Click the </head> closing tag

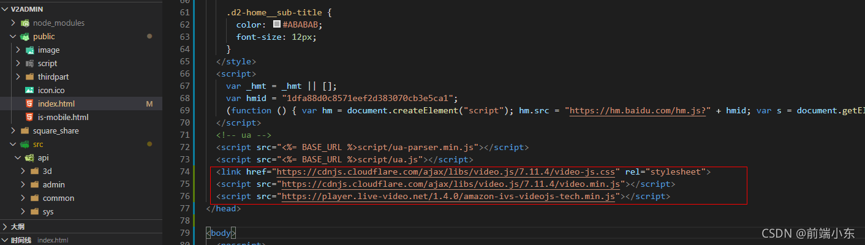coord(224,209)
